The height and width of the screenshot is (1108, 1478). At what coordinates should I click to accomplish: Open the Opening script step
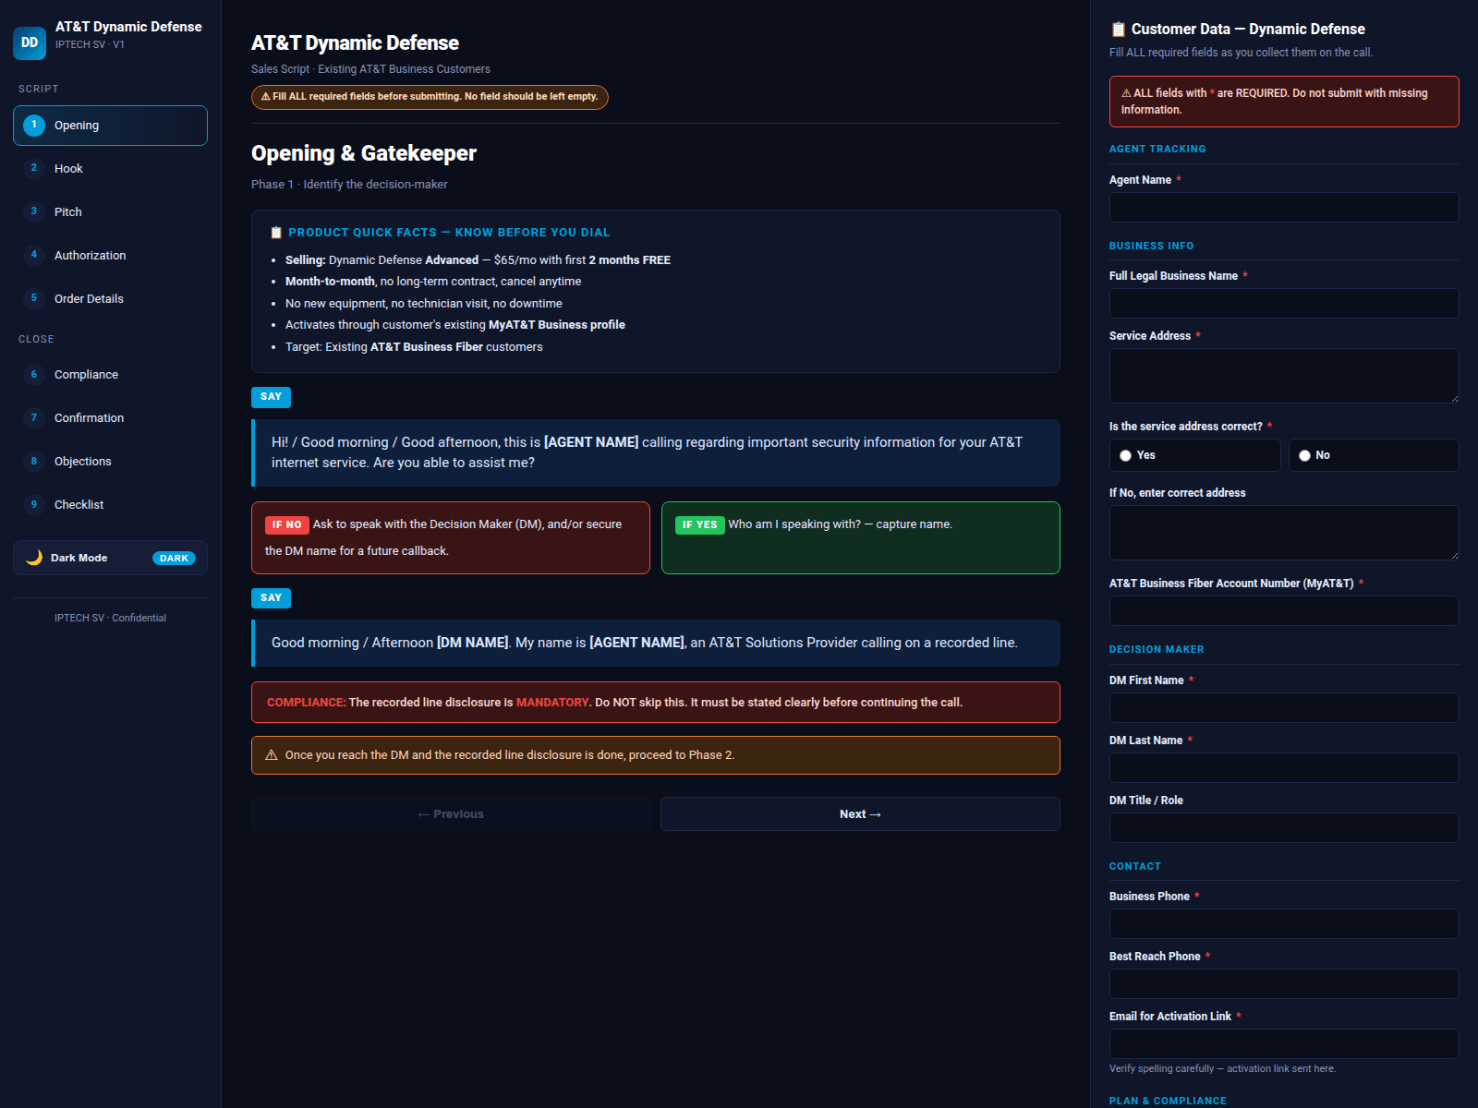click(x=110, y=126)
